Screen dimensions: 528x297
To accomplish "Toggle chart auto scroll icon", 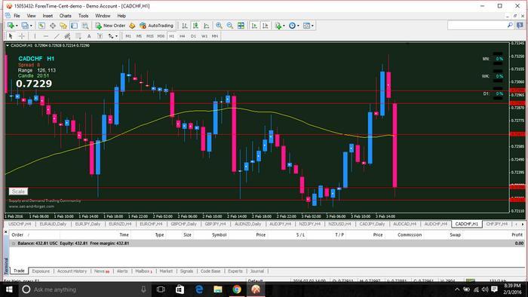I will [x=254, y=26].
